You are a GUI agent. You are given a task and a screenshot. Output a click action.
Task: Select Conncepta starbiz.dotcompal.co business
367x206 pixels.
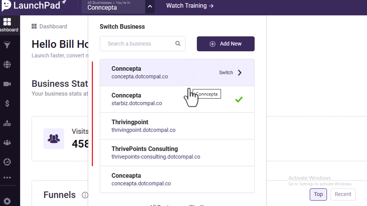pos(177,99)
